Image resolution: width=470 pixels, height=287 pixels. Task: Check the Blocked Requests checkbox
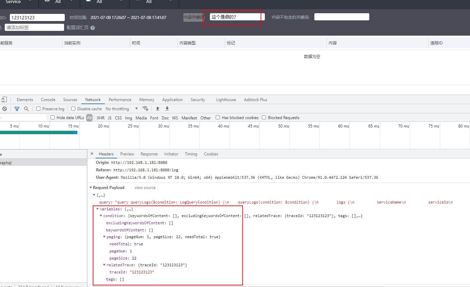coord(264,117)
